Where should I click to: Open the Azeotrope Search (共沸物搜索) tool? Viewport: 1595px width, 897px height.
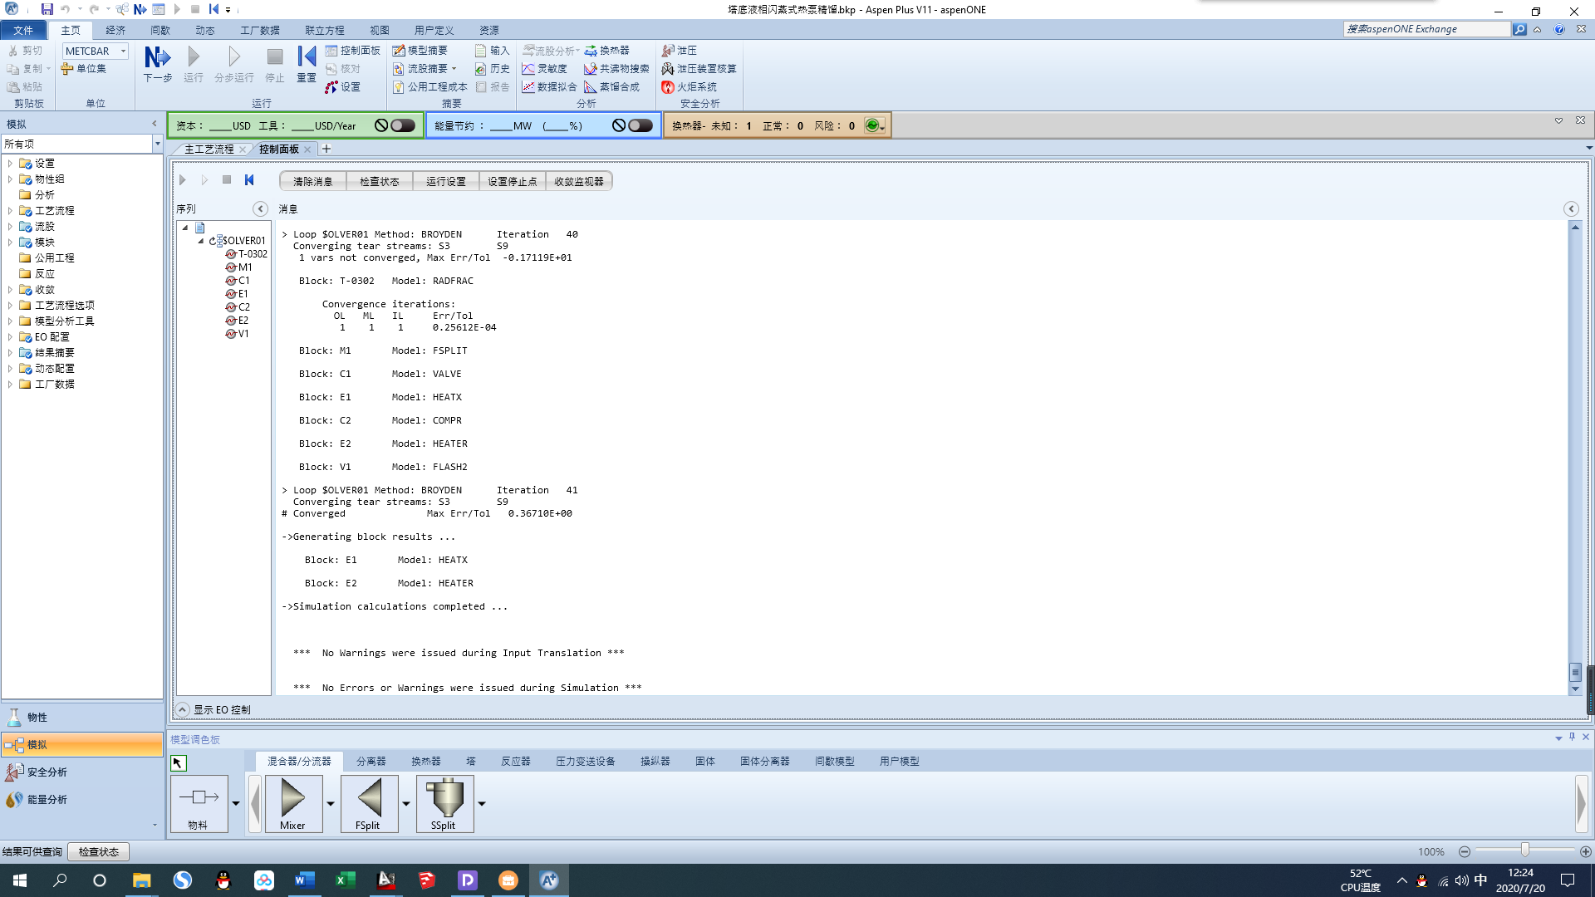[x=616, y=69]
